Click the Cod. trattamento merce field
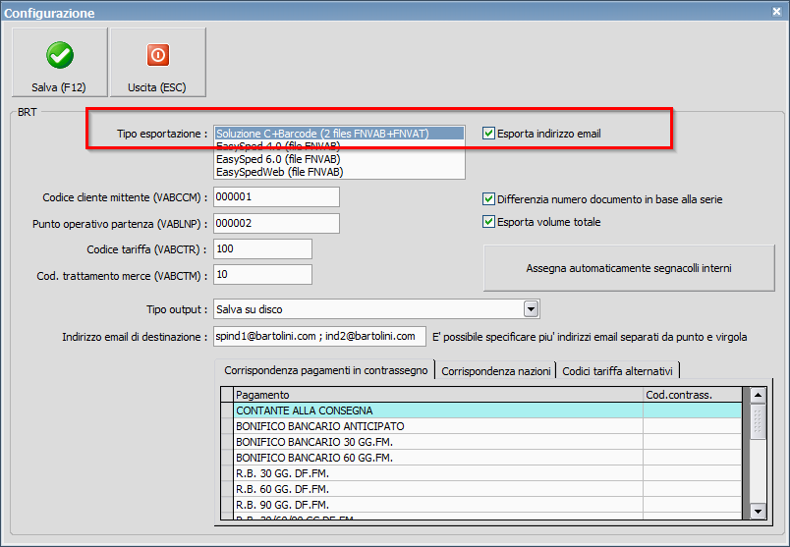Image resolution: width=790 pixels, height=547 pixels. (262, 275)
